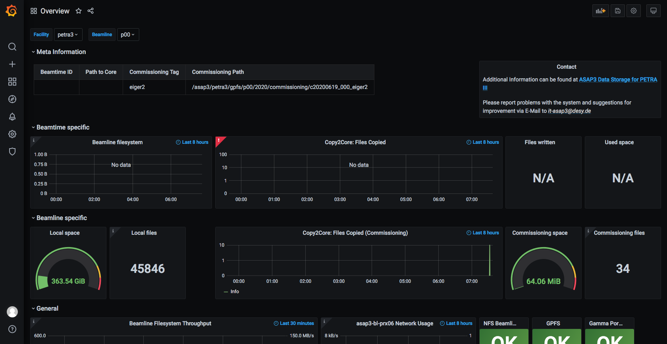
Task: Open Dashboards icon in sidebar
Action: pyautogui.click(x=12, y=82)
